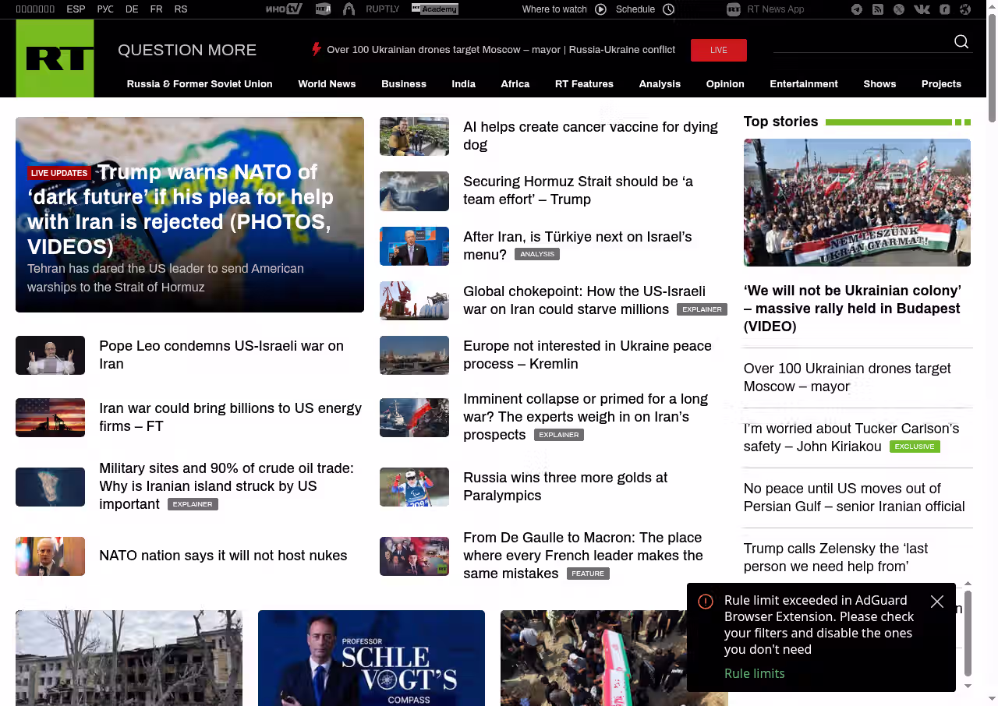The image size is (998, 706).
Task: Click the Where to watch play icon
Action: pos(600,9)
